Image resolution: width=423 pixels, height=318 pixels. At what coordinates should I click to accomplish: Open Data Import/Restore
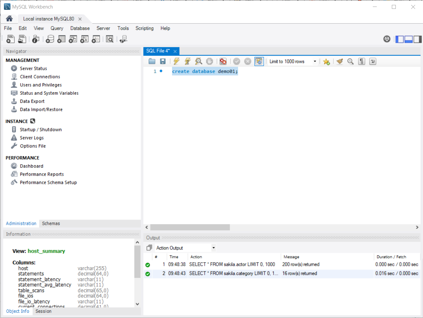(41, 109)
